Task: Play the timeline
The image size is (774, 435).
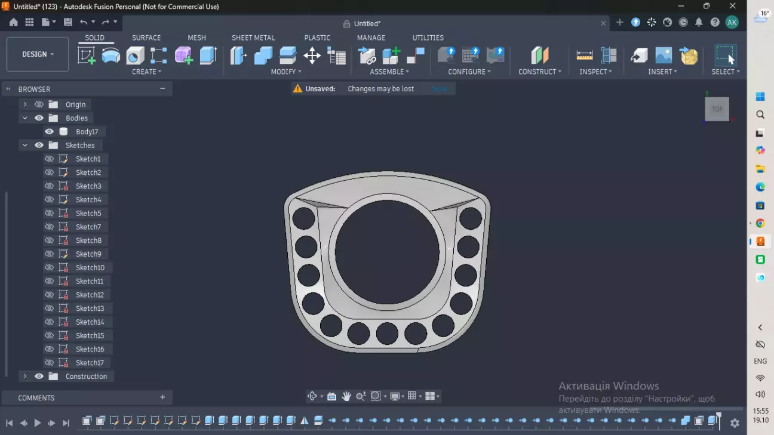Action: point(38,422)
